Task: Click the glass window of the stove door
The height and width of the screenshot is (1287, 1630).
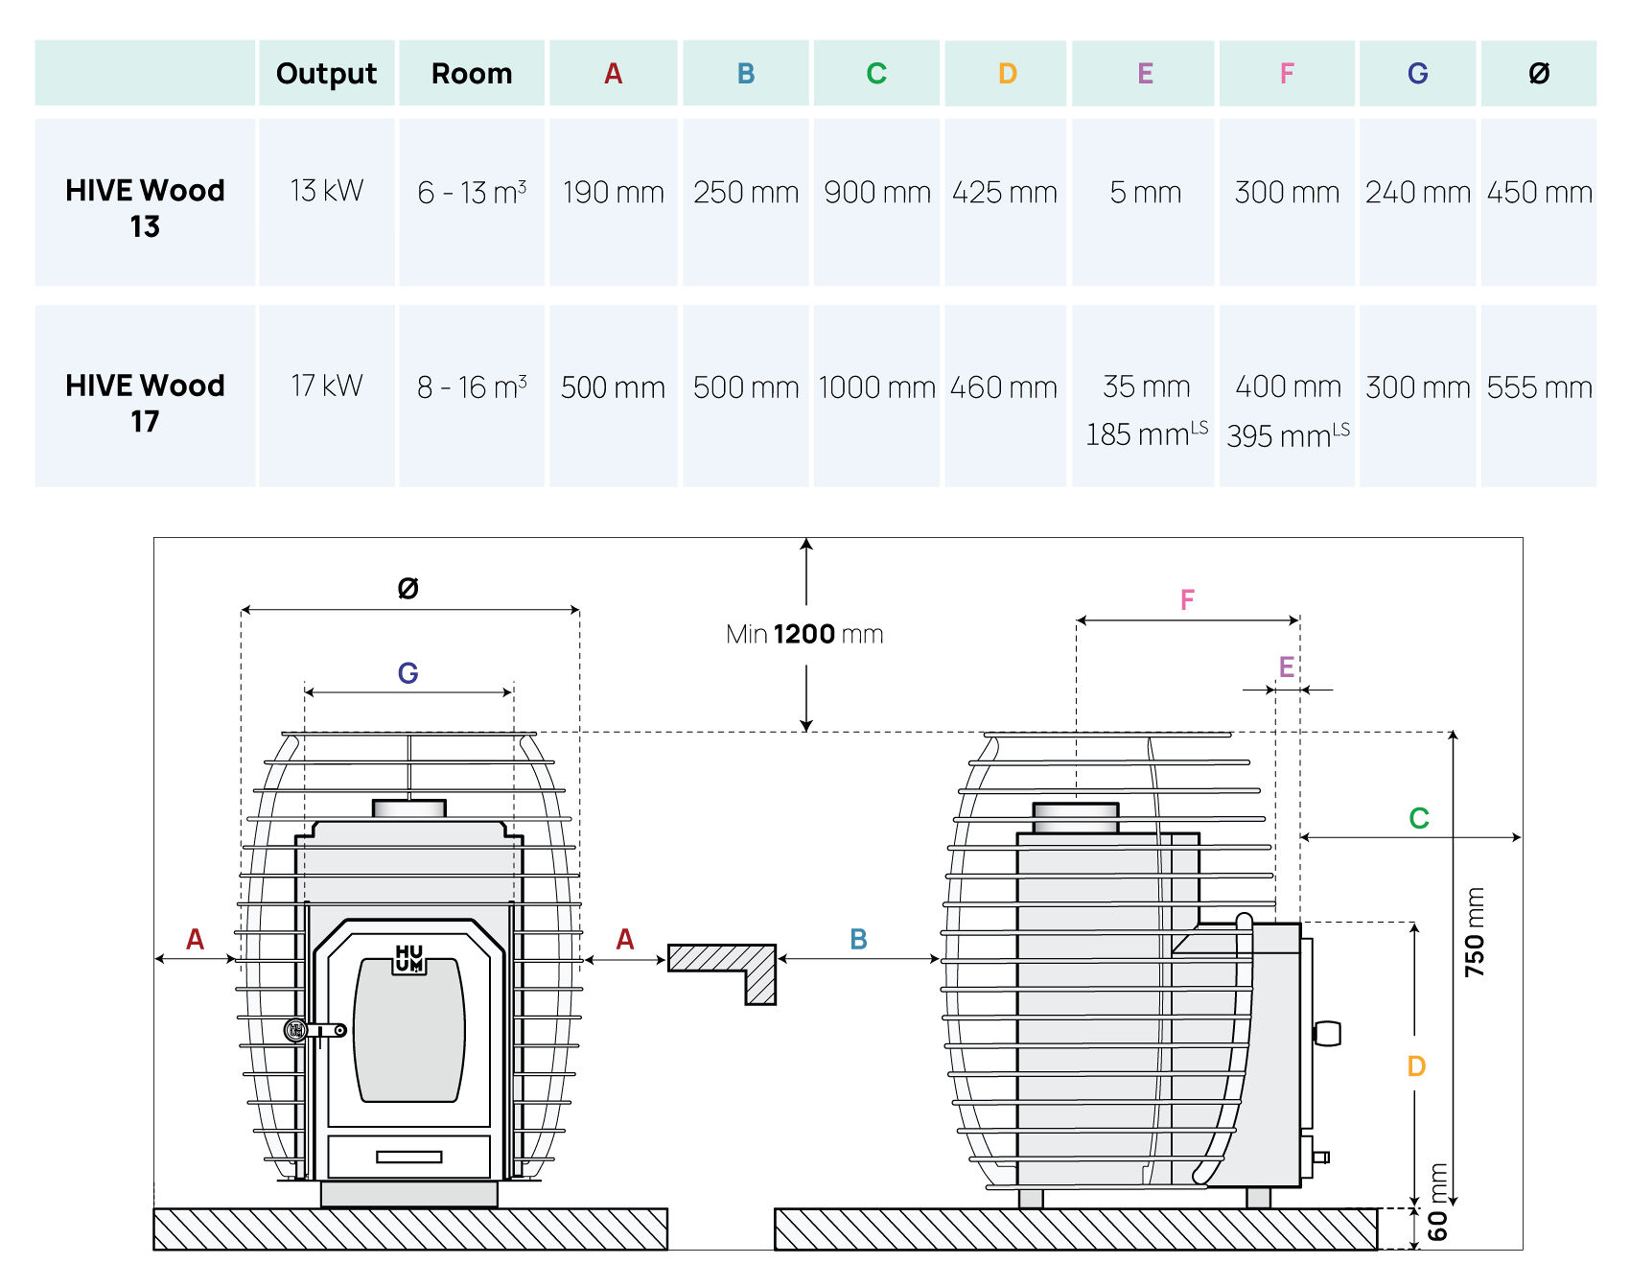Action: click(409, 1031)
